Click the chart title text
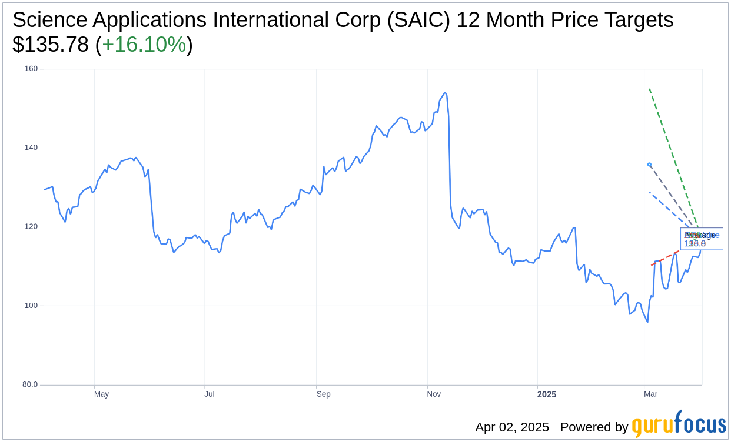731x442 pixels. coord(343,20)
